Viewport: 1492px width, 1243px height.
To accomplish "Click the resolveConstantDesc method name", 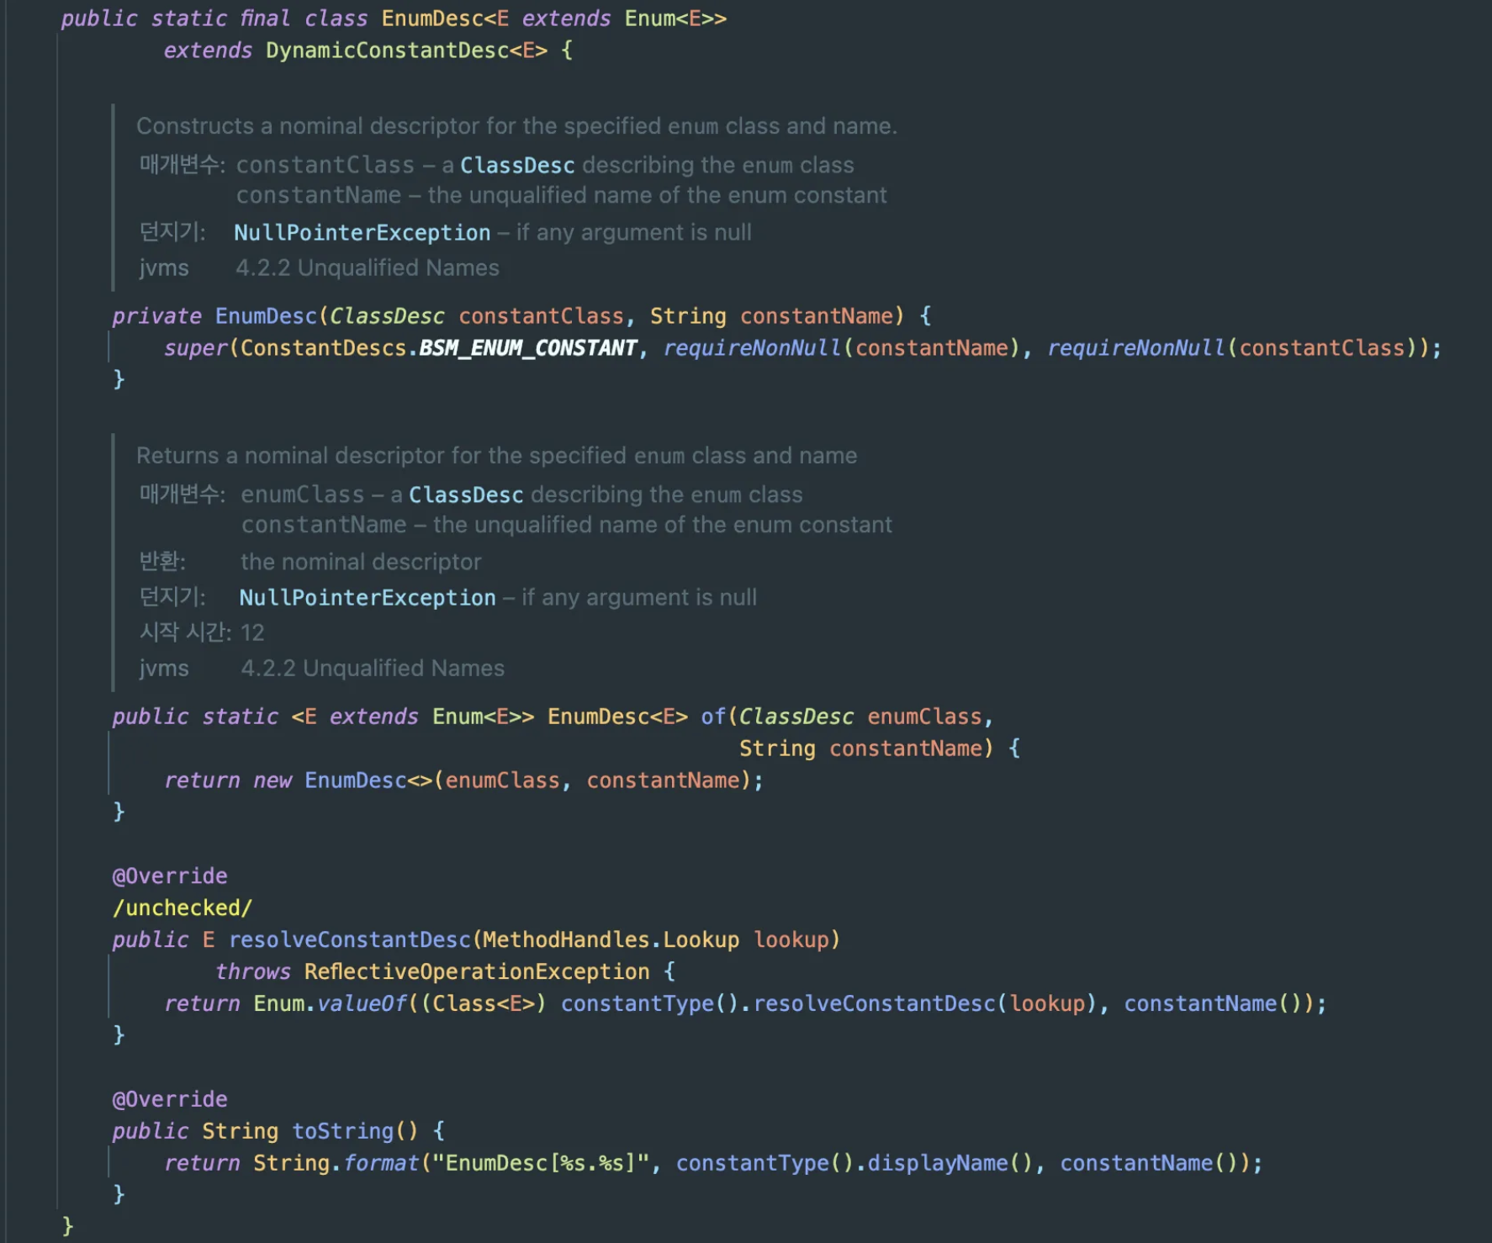I will 353,939.
